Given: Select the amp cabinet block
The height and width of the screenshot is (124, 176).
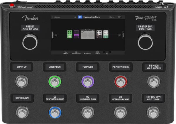Looking at the screenshot, I should [87, 35].
